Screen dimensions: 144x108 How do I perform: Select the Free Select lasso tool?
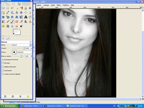pos(12,8)
